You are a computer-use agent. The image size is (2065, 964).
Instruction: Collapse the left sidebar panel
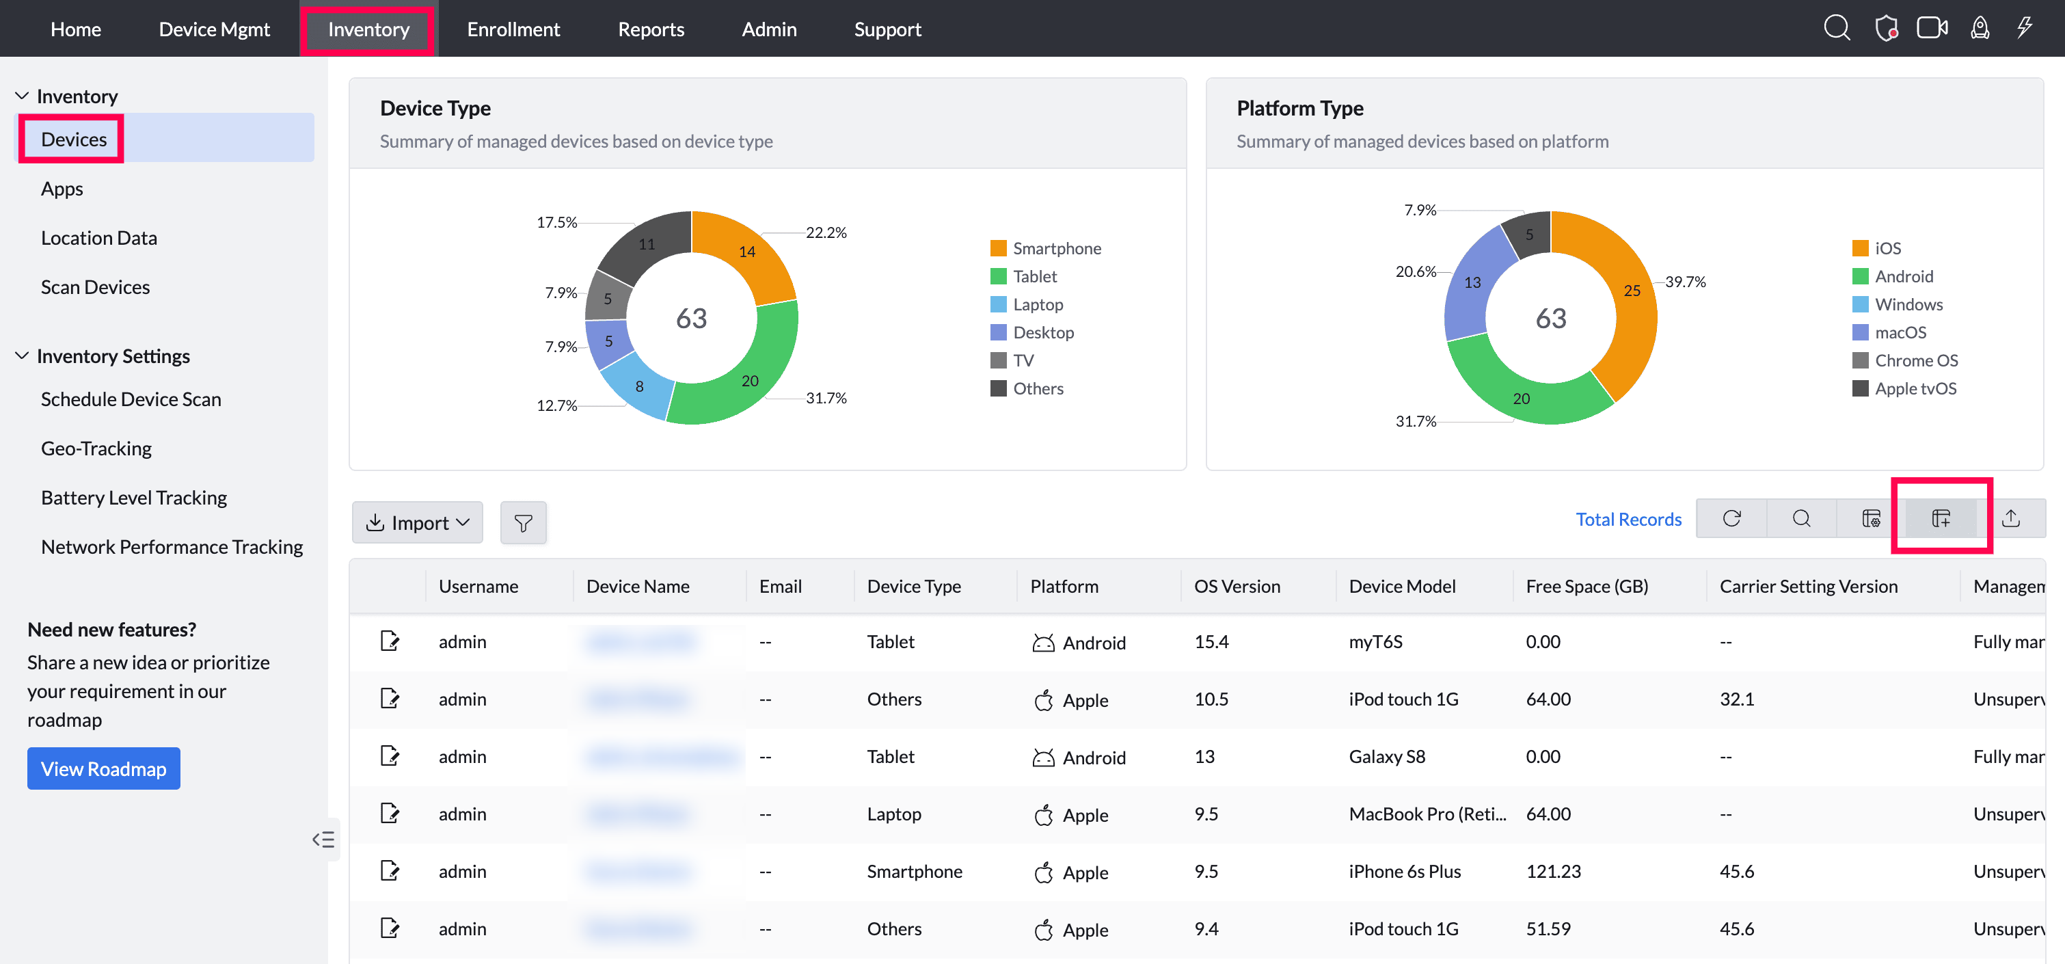click(324, 840)
